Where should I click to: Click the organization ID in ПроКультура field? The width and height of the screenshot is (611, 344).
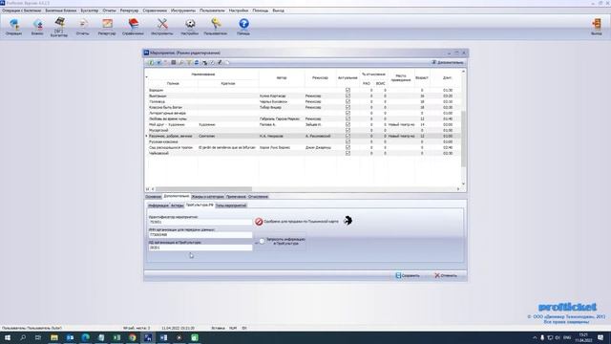(200, 247)
